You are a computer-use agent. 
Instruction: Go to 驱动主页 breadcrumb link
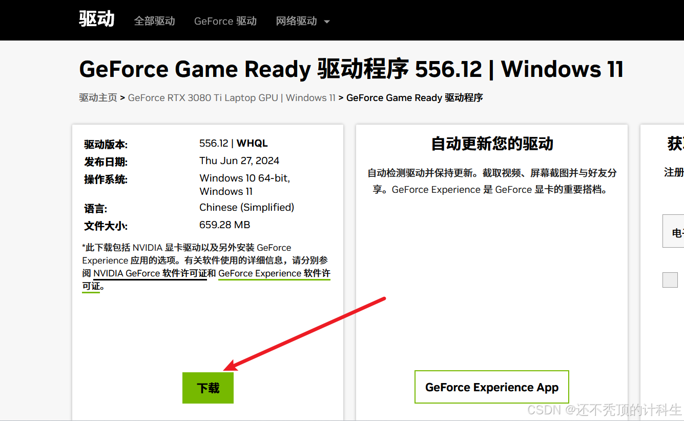click(x=98, y=97)
